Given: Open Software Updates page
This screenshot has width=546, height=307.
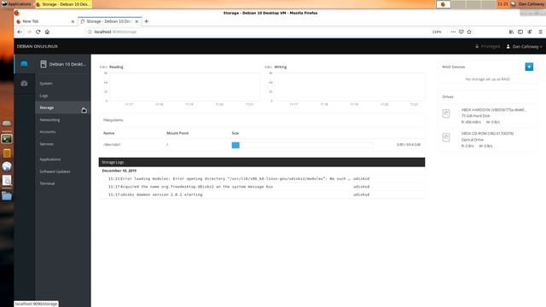Looking at the screenshot, I should tap(55, 171).
